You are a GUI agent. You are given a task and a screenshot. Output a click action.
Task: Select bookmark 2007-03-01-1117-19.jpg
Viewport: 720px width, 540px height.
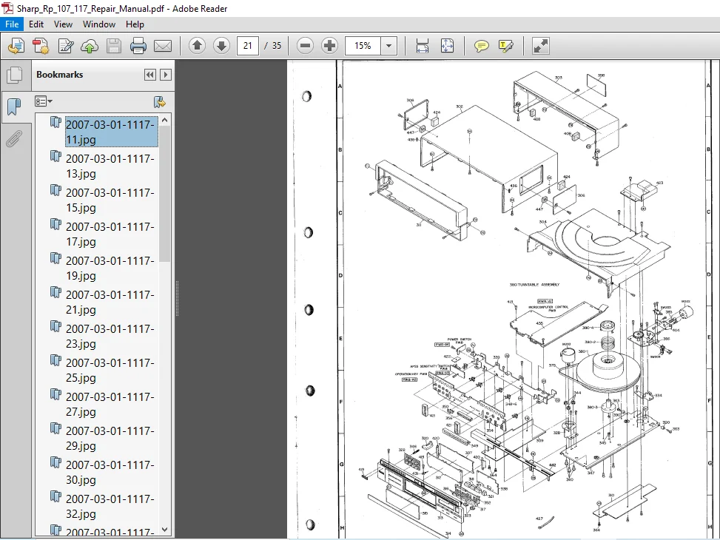tap(110, 268)
